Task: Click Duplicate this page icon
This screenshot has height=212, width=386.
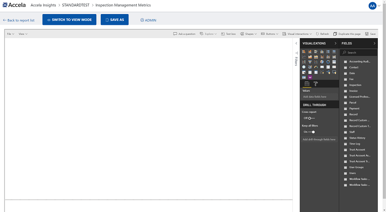Action: pos(347,34)
